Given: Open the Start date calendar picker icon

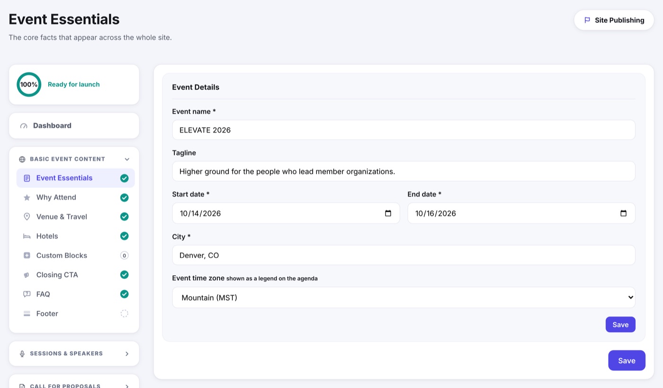Looking at the screenshot, I should (x=388, y=213).
